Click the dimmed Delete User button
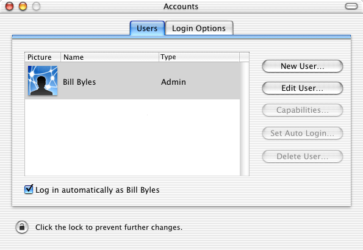363x250 pixels. 303,157
